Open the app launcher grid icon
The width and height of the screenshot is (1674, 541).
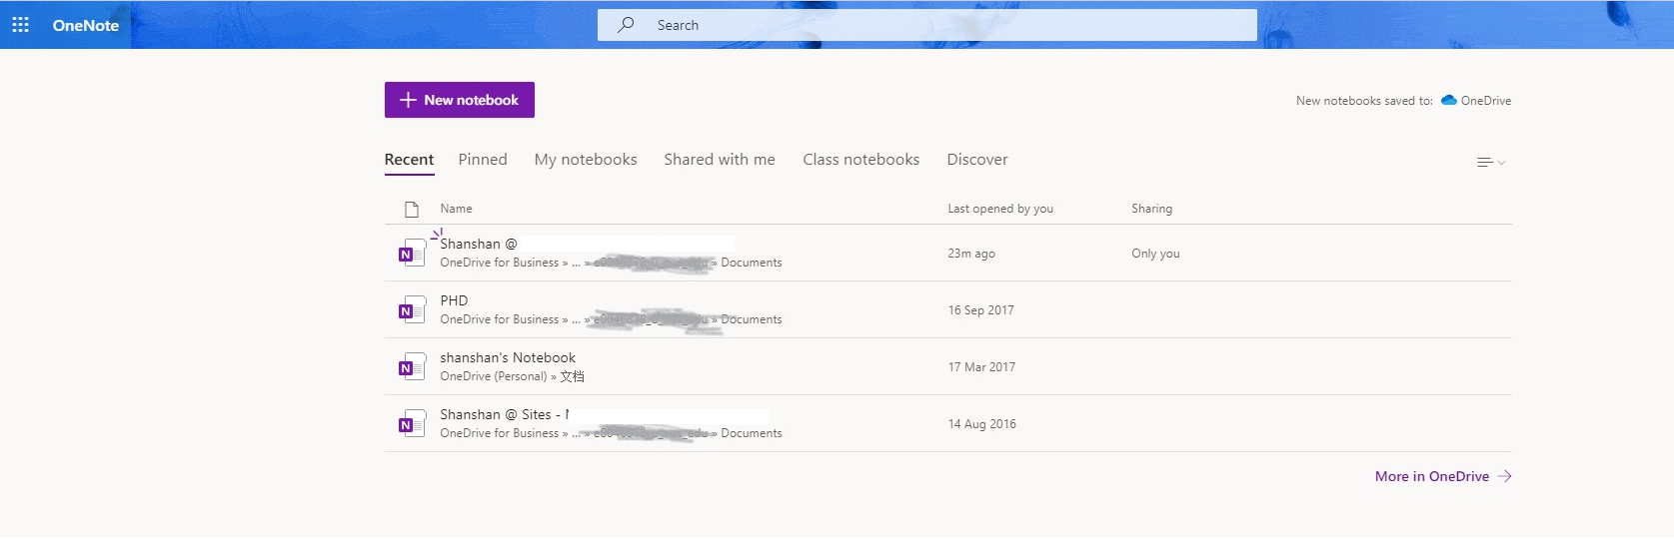(x=20, y=25)
